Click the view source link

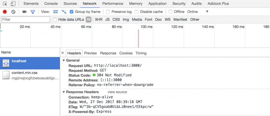(x=117, y=92)
